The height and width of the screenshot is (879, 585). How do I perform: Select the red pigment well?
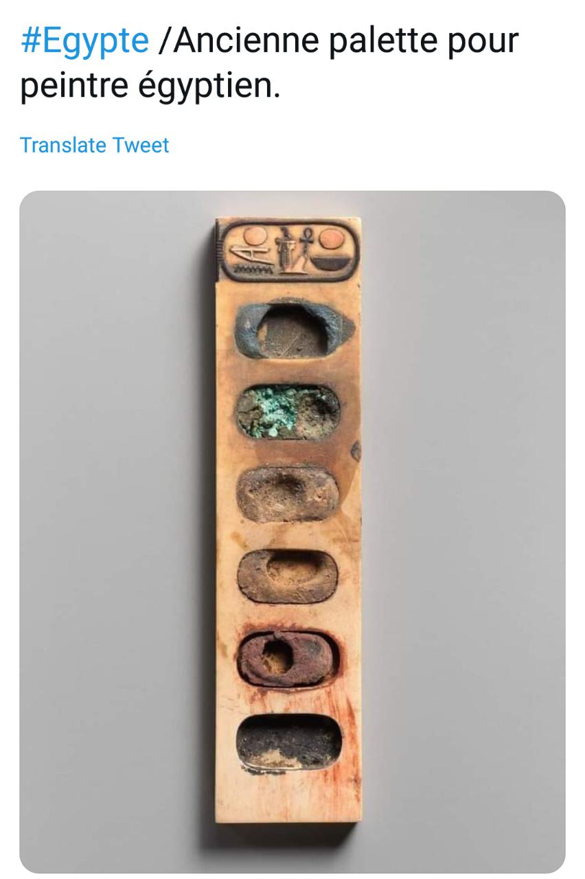288,659
